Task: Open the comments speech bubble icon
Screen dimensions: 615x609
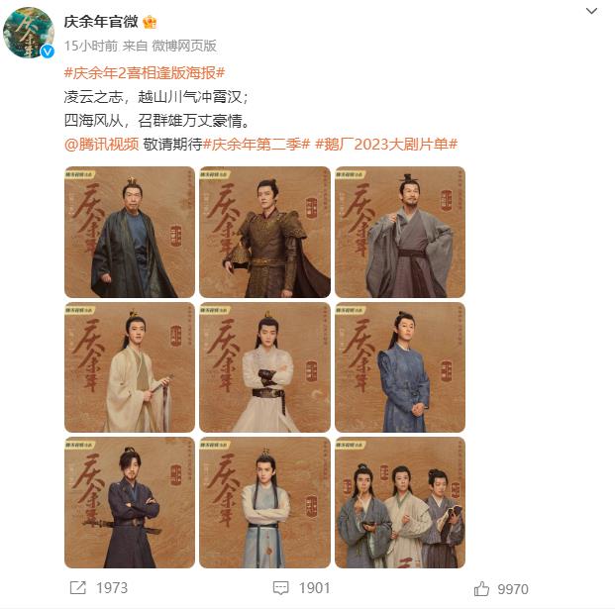Action: point(280,588)
